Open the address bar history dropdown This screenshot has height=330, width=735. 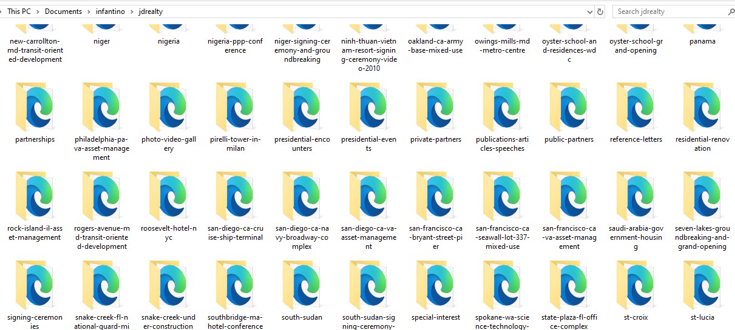click(x=590, y=11)
